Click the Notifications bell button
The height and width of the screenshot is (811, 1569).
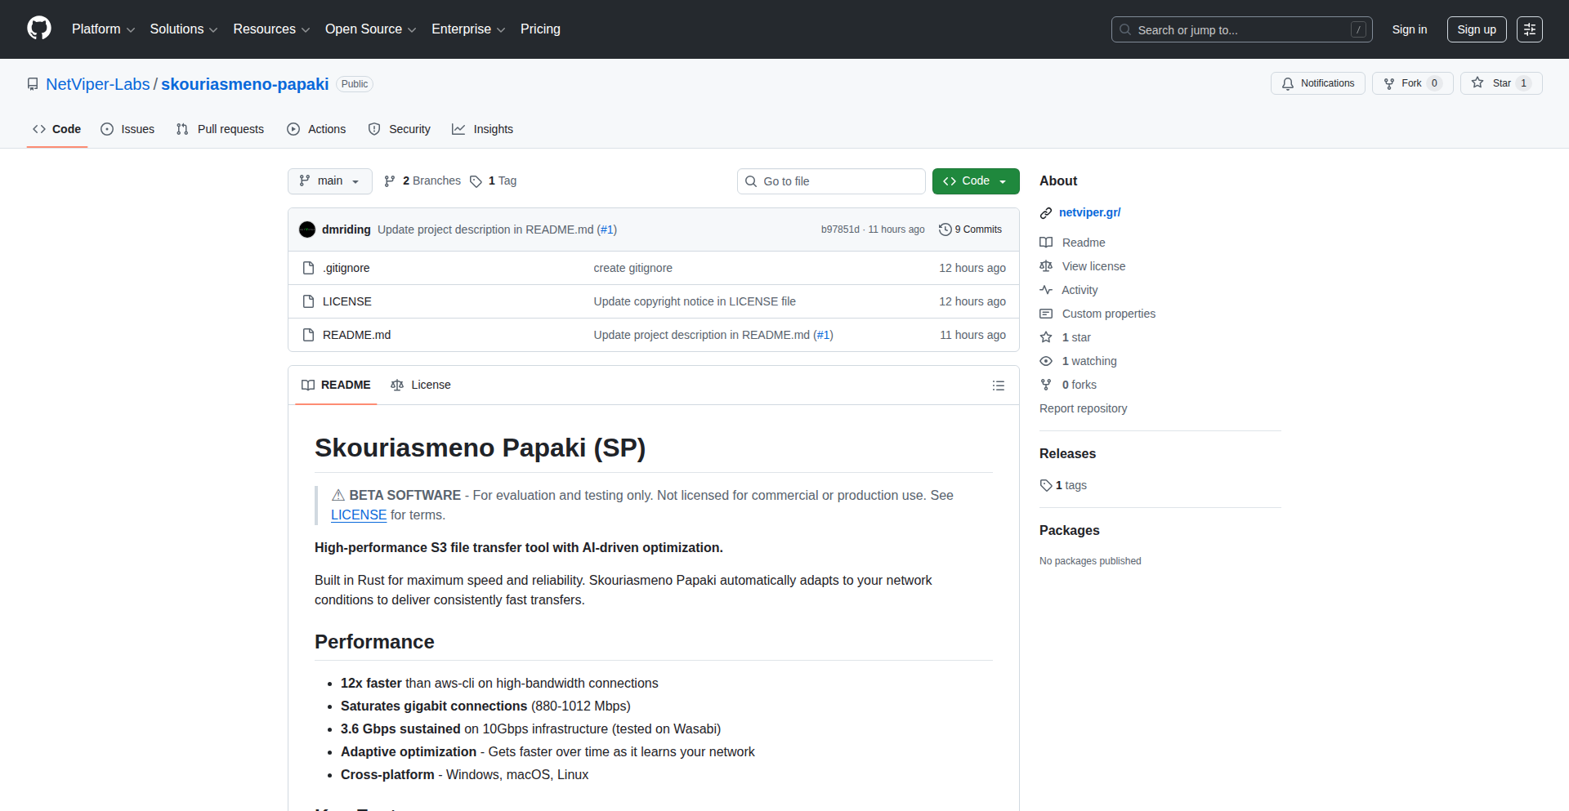coord(1317,83)
